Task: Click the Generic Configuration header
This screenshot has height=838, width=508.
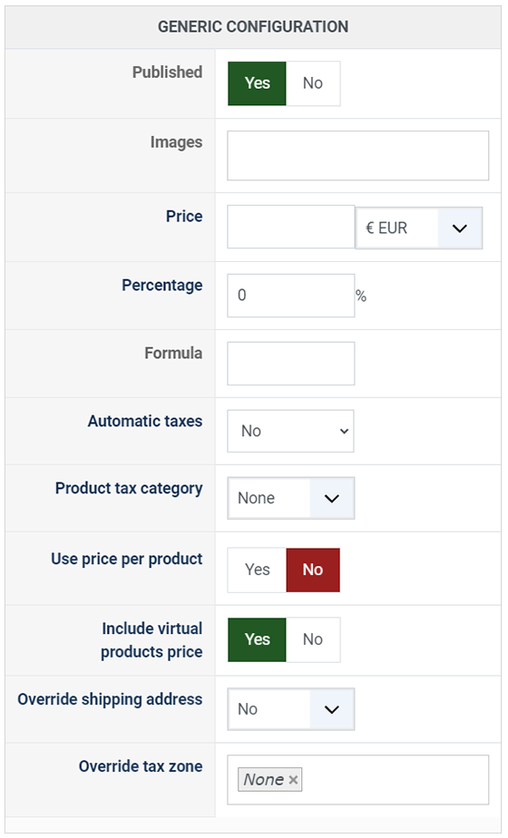Action: (x=253, y=26)
